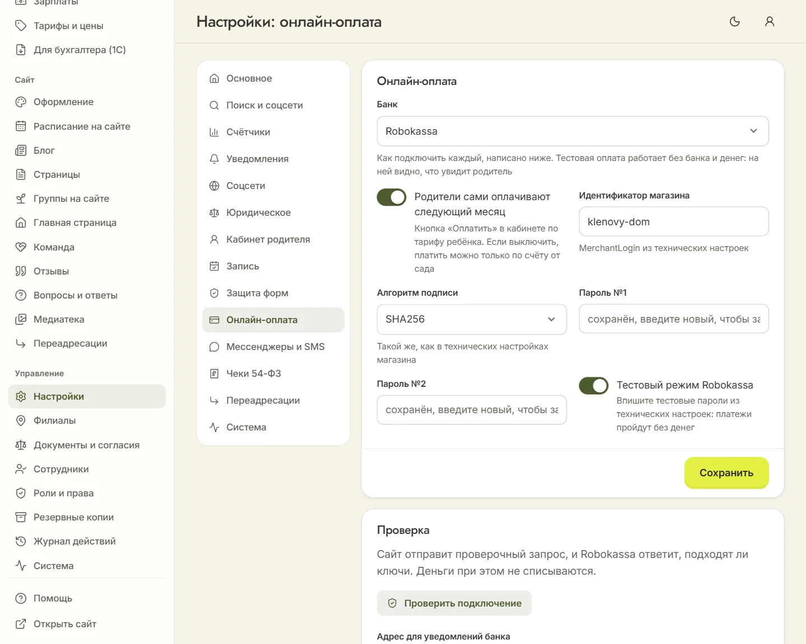Viewport: 806px width, 644px height.
Task: Turn off Тестовый режим Robokassa switch
Action: pyautogui.click(x=593, y=385)
